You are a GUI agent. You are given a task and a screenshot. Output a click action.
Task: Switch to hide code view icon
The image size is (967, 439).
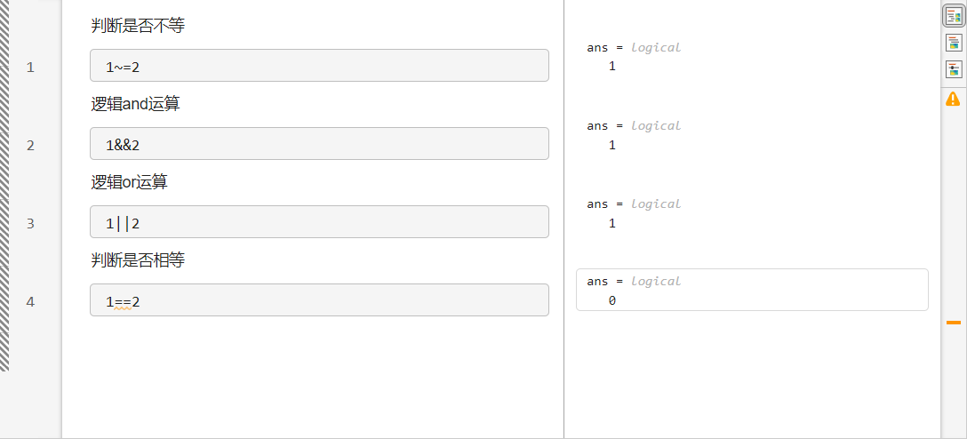pos(953,68)
